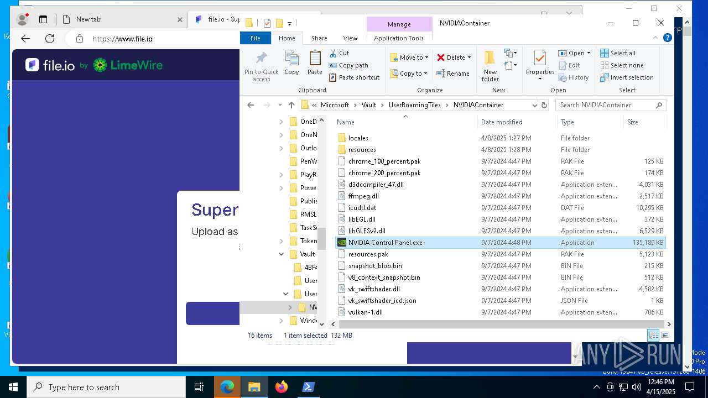Go back in File Explorer
708x398 pixels.
pyautogui.click(x=251, y=105)
